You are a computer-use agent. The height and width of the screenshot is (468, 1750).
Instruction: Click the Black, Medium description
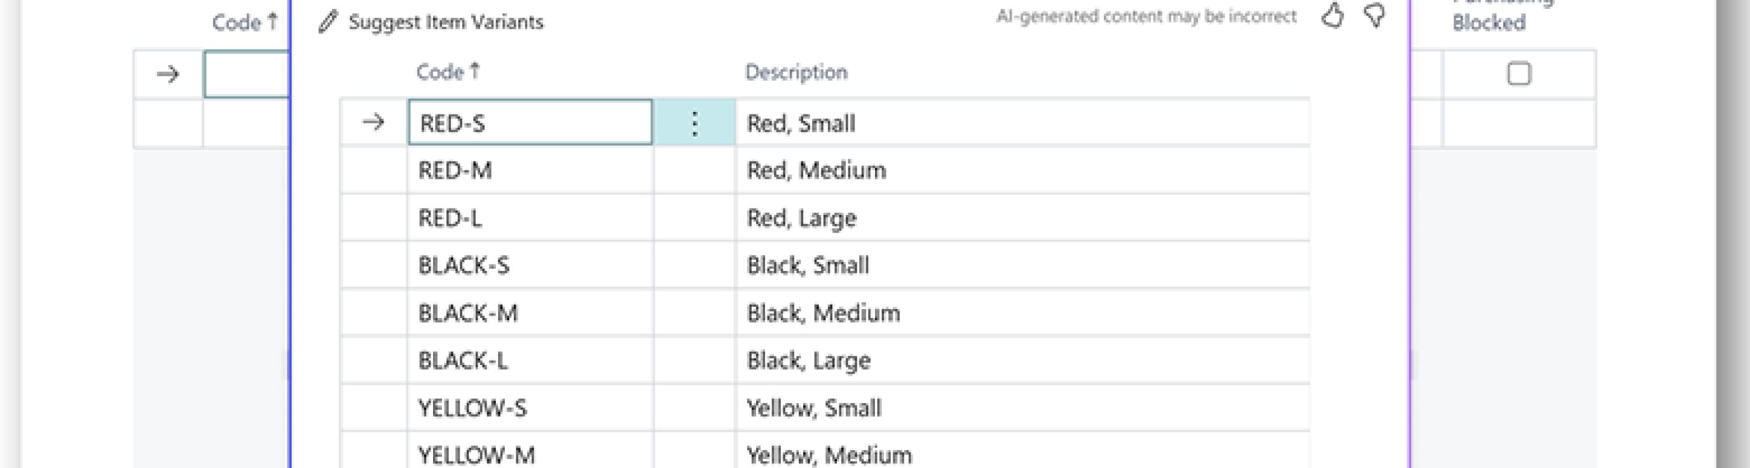point(823,312)
